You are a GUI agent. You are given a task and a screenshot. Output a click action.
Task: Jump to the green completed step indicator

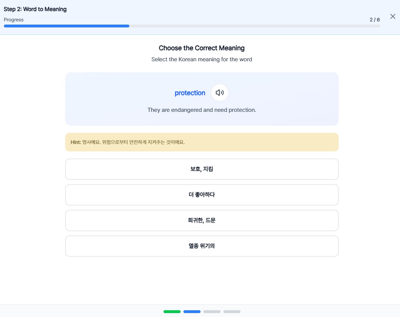pos(172,312)
